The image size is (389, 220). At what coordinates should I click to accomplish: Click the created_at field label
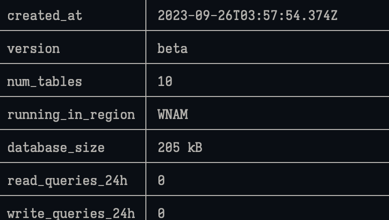coord(44,15)
